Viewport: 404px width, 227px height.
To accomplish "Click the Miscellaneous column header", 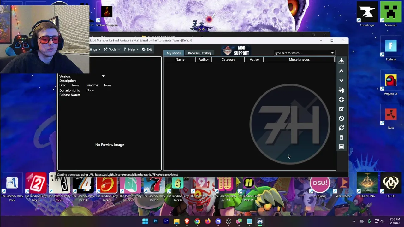I will point(299,59).
